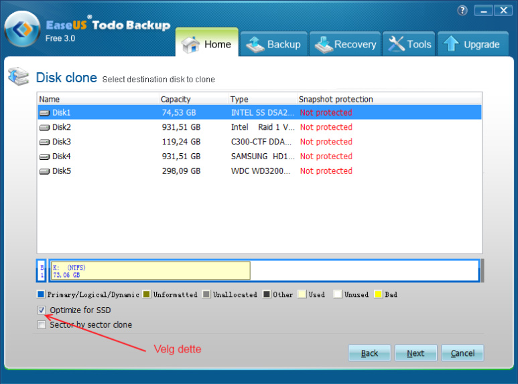Click the 74,53 GB capacity cell
The height and width of the screenshot is (384, 518).
click(179, 113)
